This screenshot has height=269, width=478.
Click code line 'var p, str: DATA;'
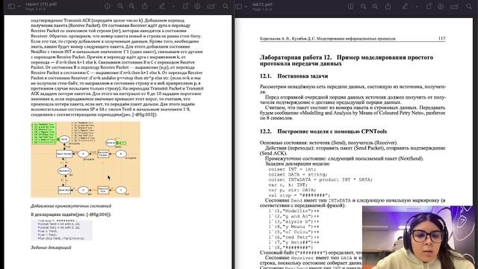pos(292,190)
